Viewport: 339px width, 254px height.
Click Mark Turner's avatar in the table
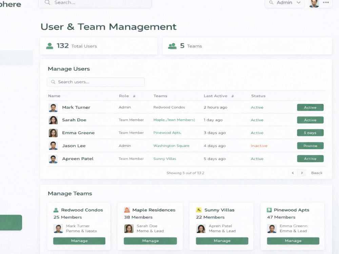click(53, 108)
